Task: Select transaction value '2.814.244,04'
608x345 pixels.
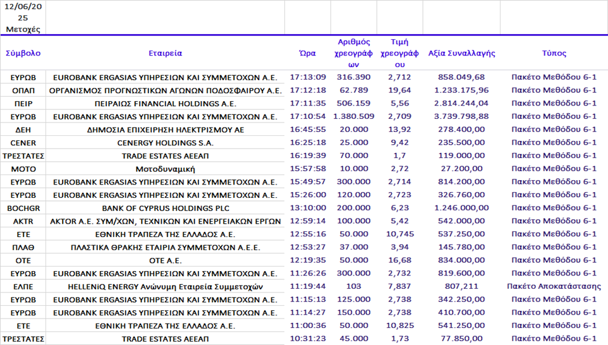Action: coord(461,104)
